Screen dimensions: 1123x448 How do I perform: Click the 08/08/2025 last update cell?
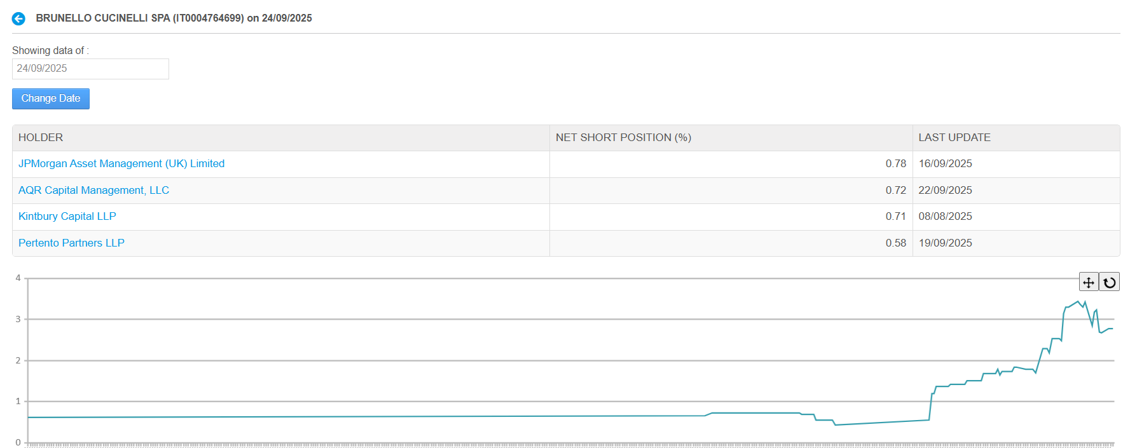[945, 217]
